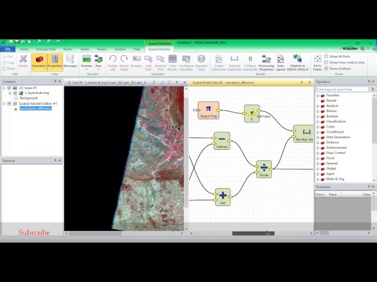Select the Subtract operator node
The image size is (377, 282).
222,141
